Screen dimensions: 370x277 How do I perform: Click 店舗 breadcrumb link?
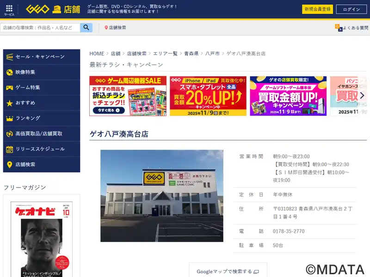click(x=116, y=54)
